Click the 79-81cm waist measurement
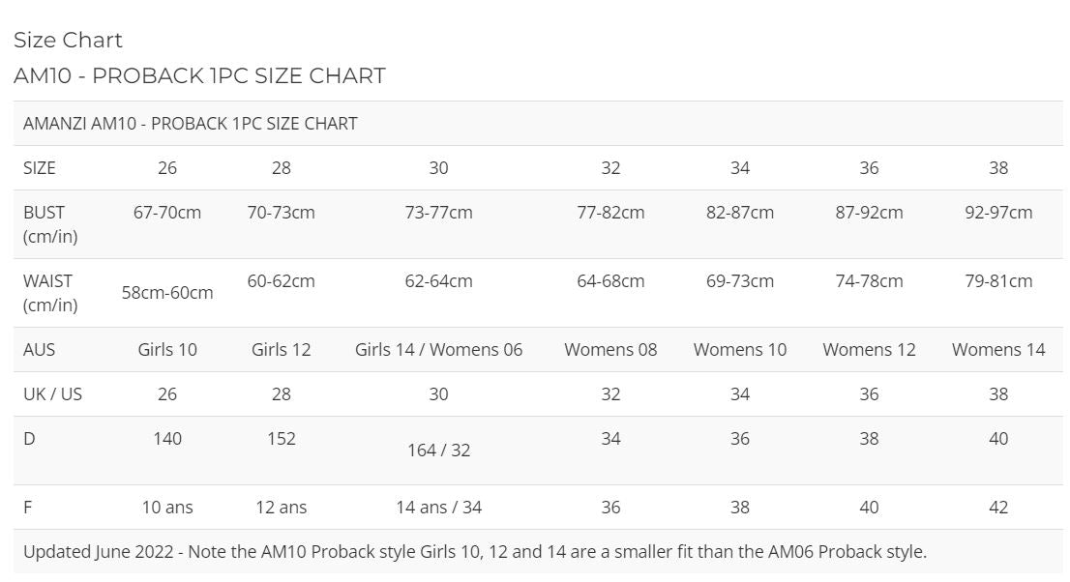Screen dimensions: 1070x582 [x=998, y=281]
